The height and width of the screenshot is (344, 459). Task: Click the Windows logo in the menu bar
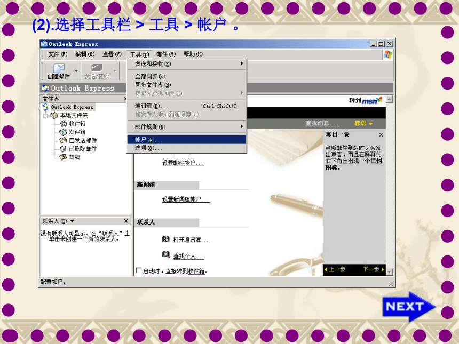tap(388, 55)
